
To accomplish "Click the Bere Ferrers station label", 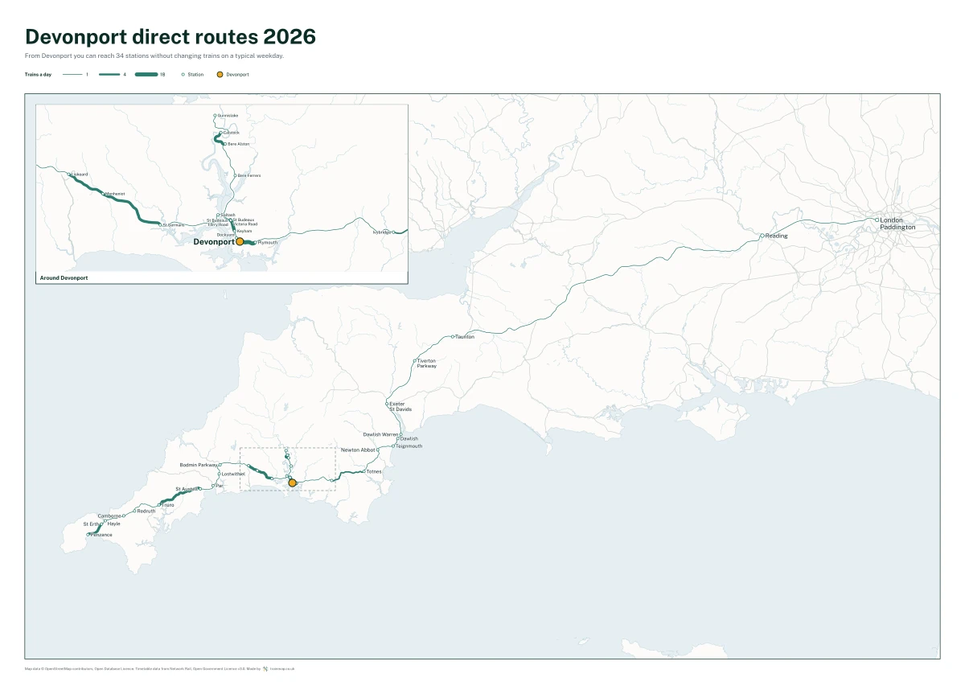I will tap(248, 175).
